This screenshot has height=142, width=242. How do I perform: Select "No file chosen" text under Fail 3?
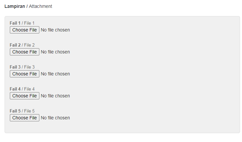[x=55, y=74]
